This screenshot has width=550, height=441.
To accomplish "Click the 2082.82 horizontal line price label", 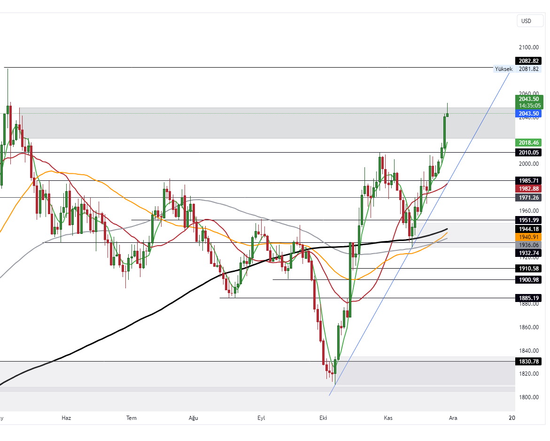I will click(528, 61).
